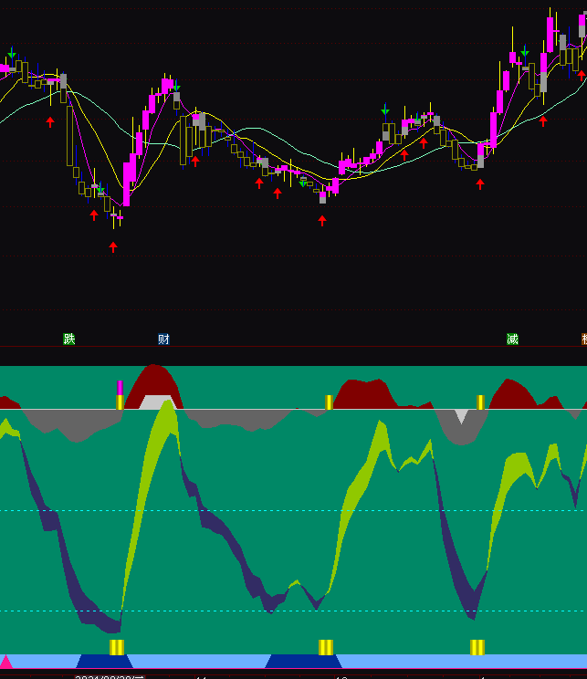The width and height of the screenshot is (587, 679).
Task: Click the rightmost yellow signal bar on bottom strip
Action: click(477, 647)
